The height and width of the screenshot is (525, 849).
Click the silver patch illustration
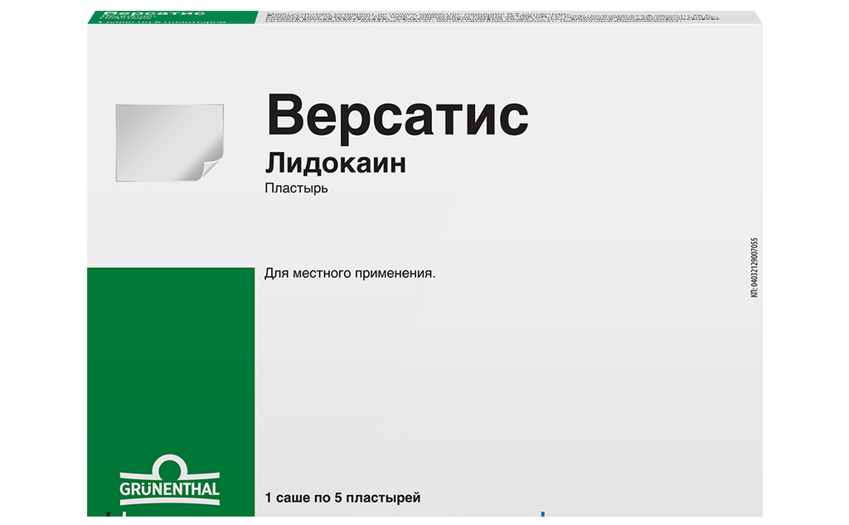(x=169, y=143)
